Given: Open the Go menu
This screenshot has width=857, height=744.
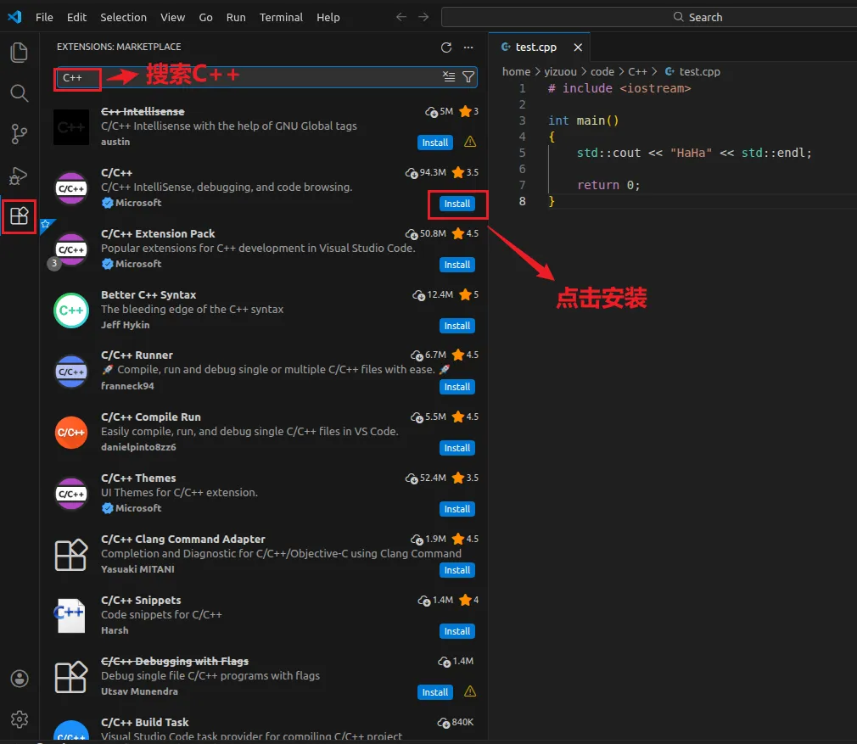Looking at the screenshot, I should [205, 17].
